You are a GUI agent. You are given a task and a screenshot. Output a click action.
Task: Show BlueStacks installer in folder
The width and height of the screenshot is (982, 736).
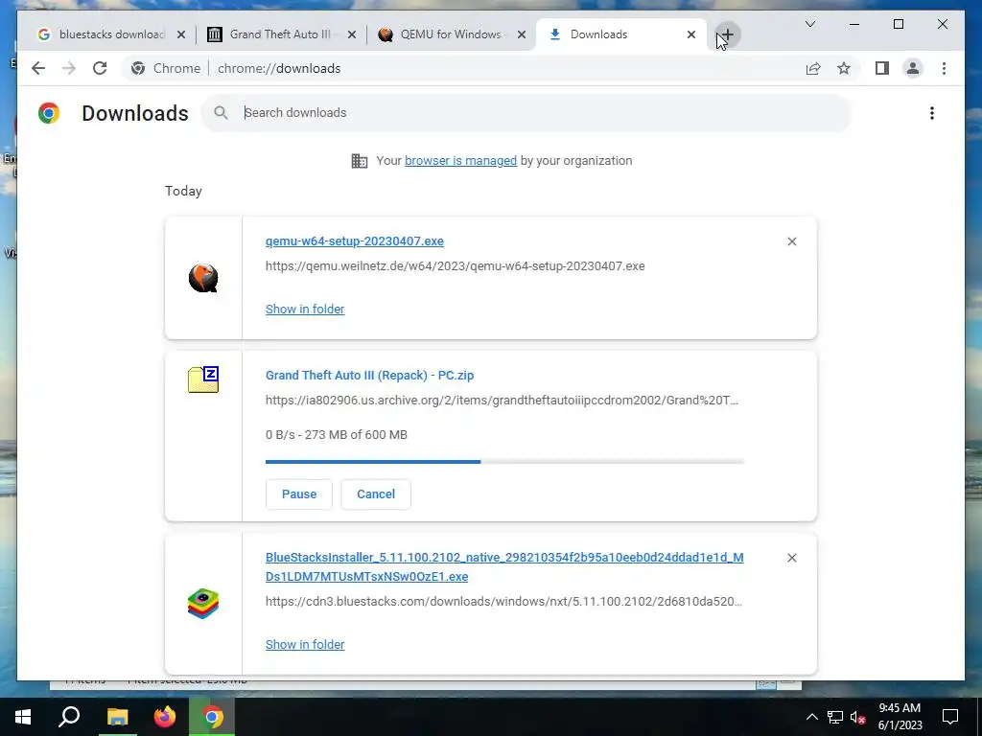305,645
